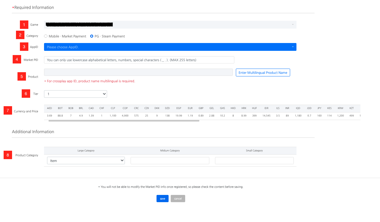Select the PG · Steam Payment radio option
Screen dimensions: 380x222
pyautogui.click(x=92, y=36)
